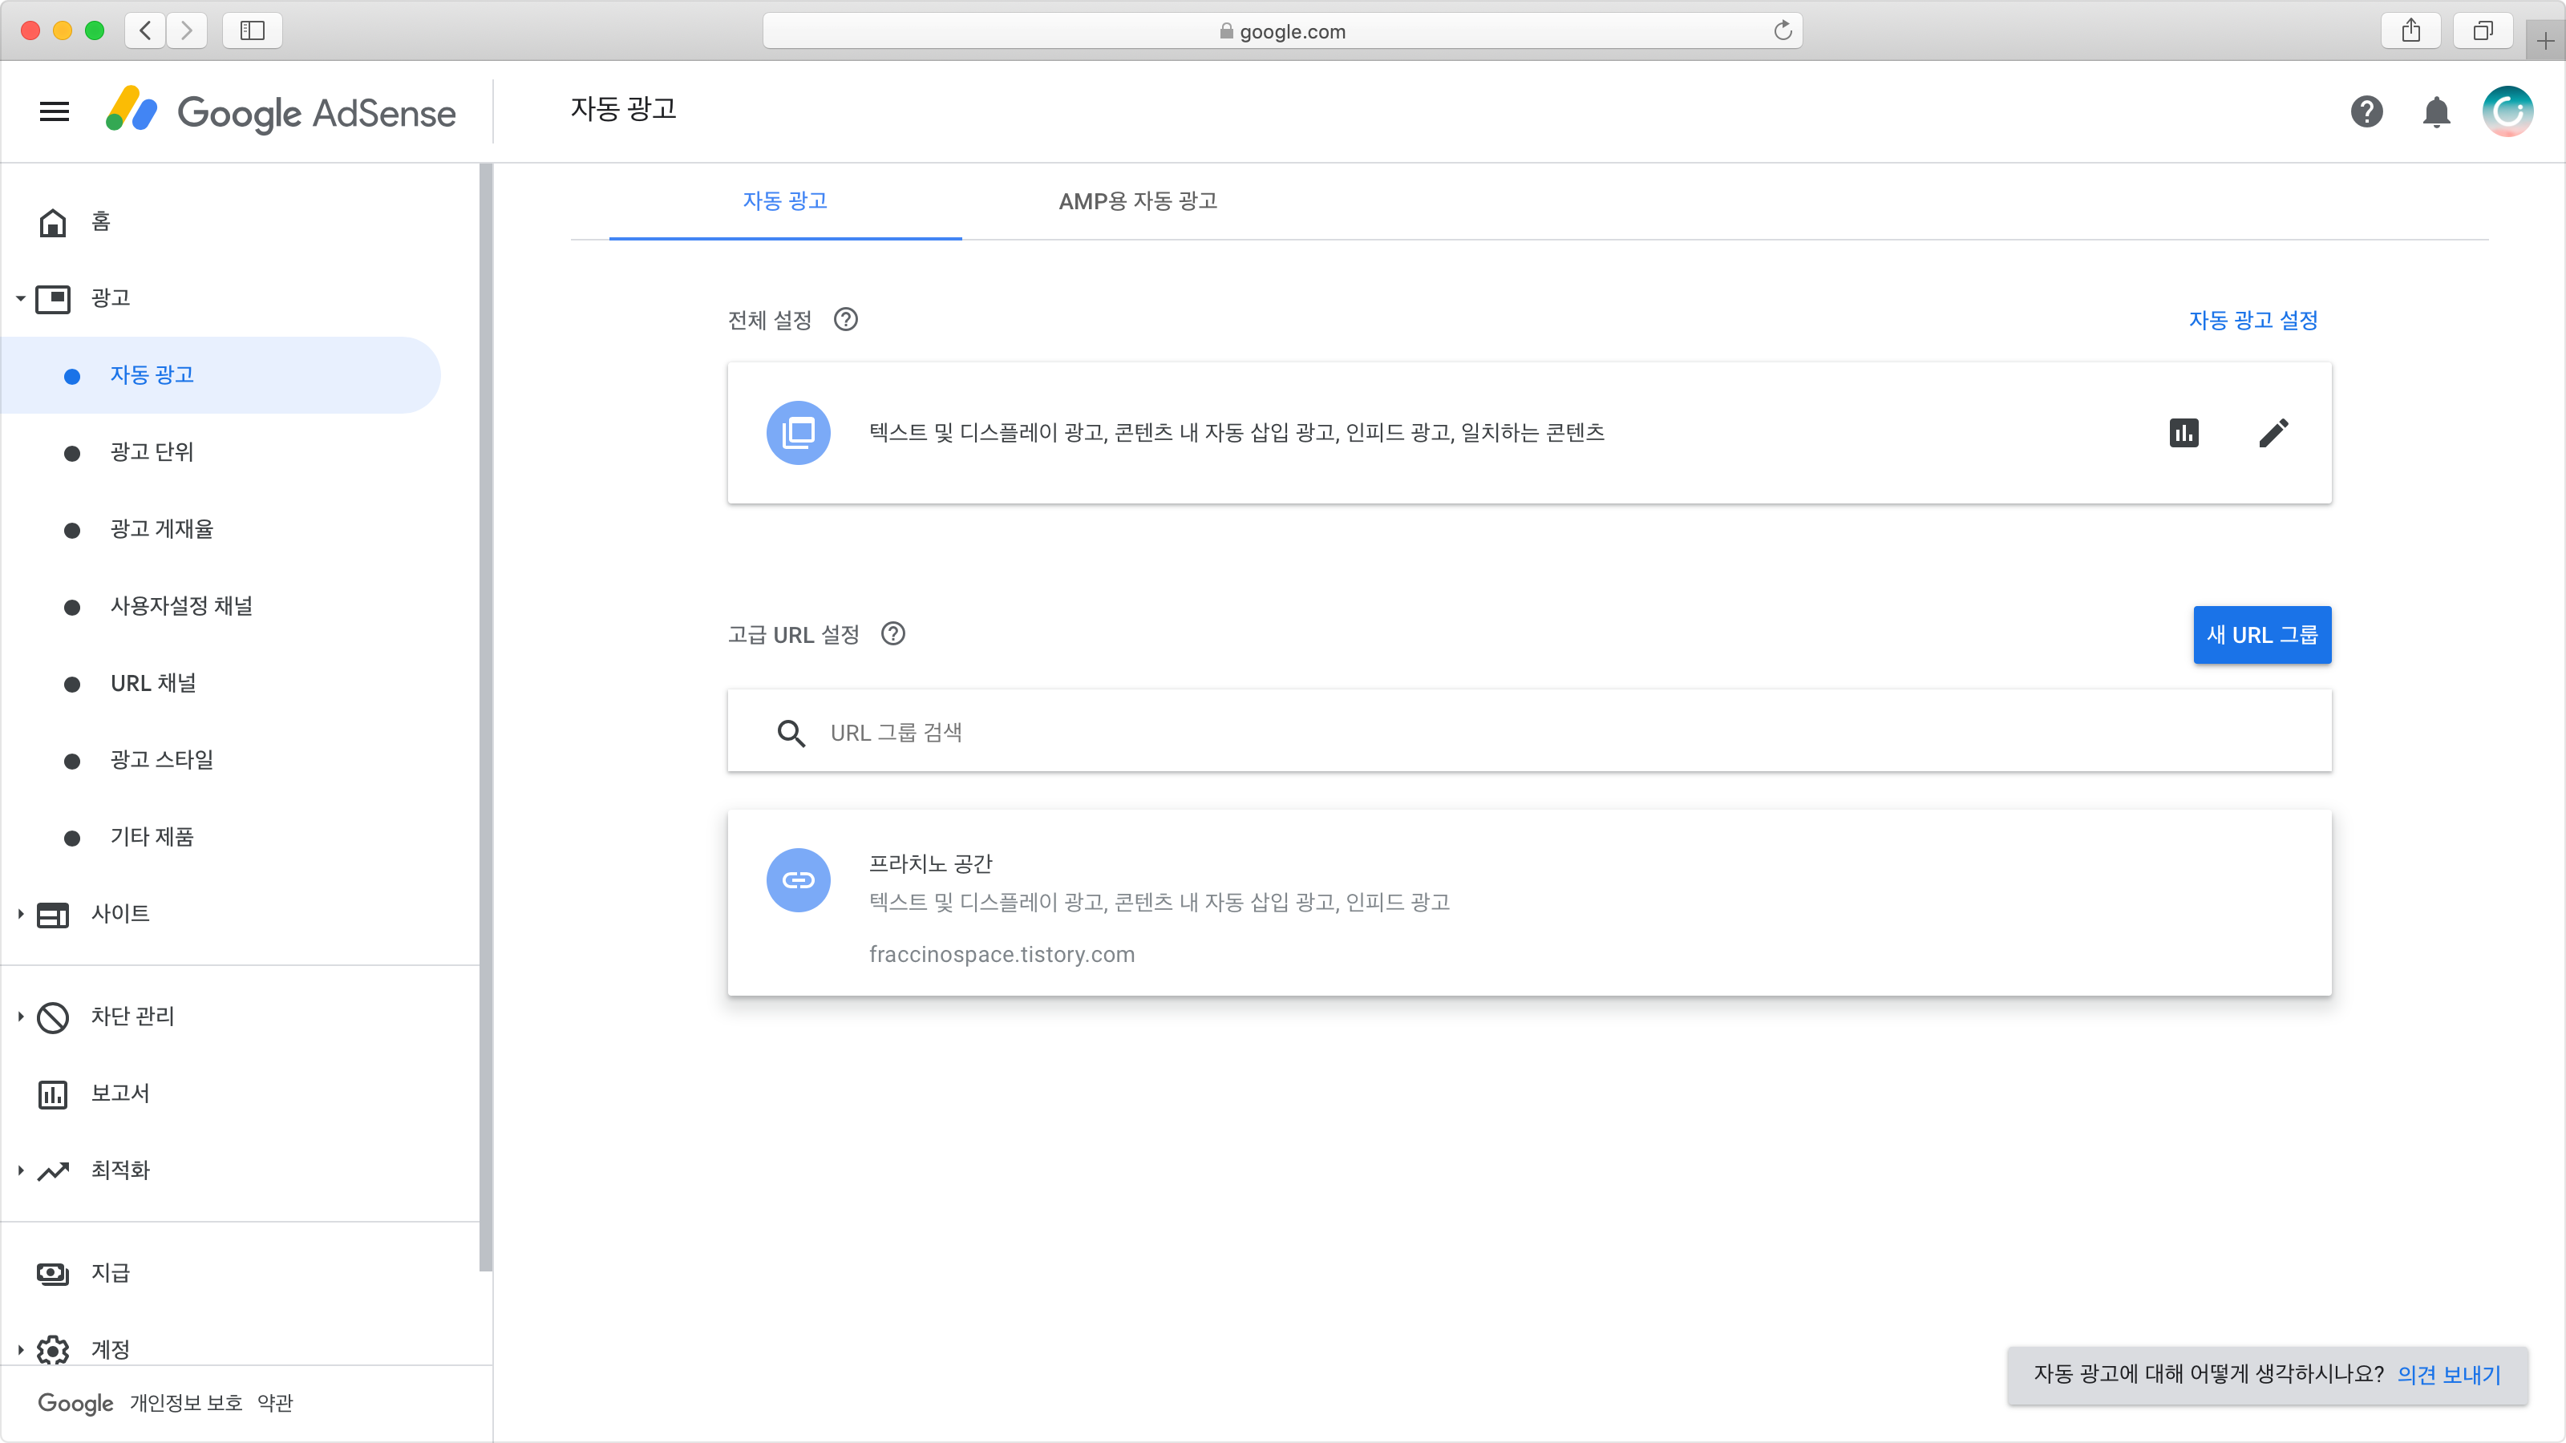The image size is (2566, 1443).
Task: Expand the 최적화 section arrow
Action: 20,1171
